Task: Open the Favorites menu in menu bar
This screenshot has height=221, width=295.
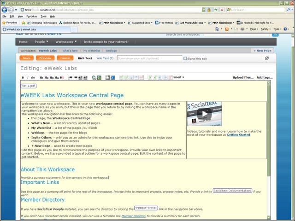Action: tap(32, 17)
